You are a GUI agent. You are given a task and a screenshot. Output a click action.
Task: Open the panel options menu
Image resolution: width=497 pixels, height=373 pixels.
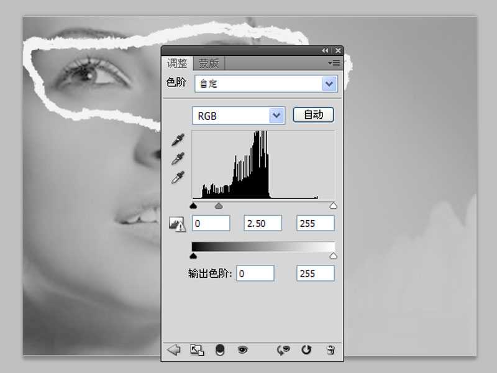click(x=334, y=63)
